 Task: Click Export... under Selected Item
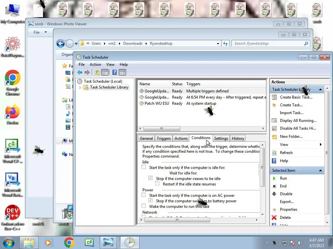click(x=287, y=202)
